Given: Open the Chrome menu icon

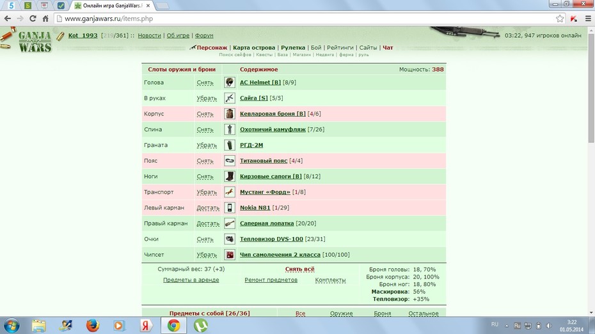Looking at the screenshot, I should [x=588, y=18].
